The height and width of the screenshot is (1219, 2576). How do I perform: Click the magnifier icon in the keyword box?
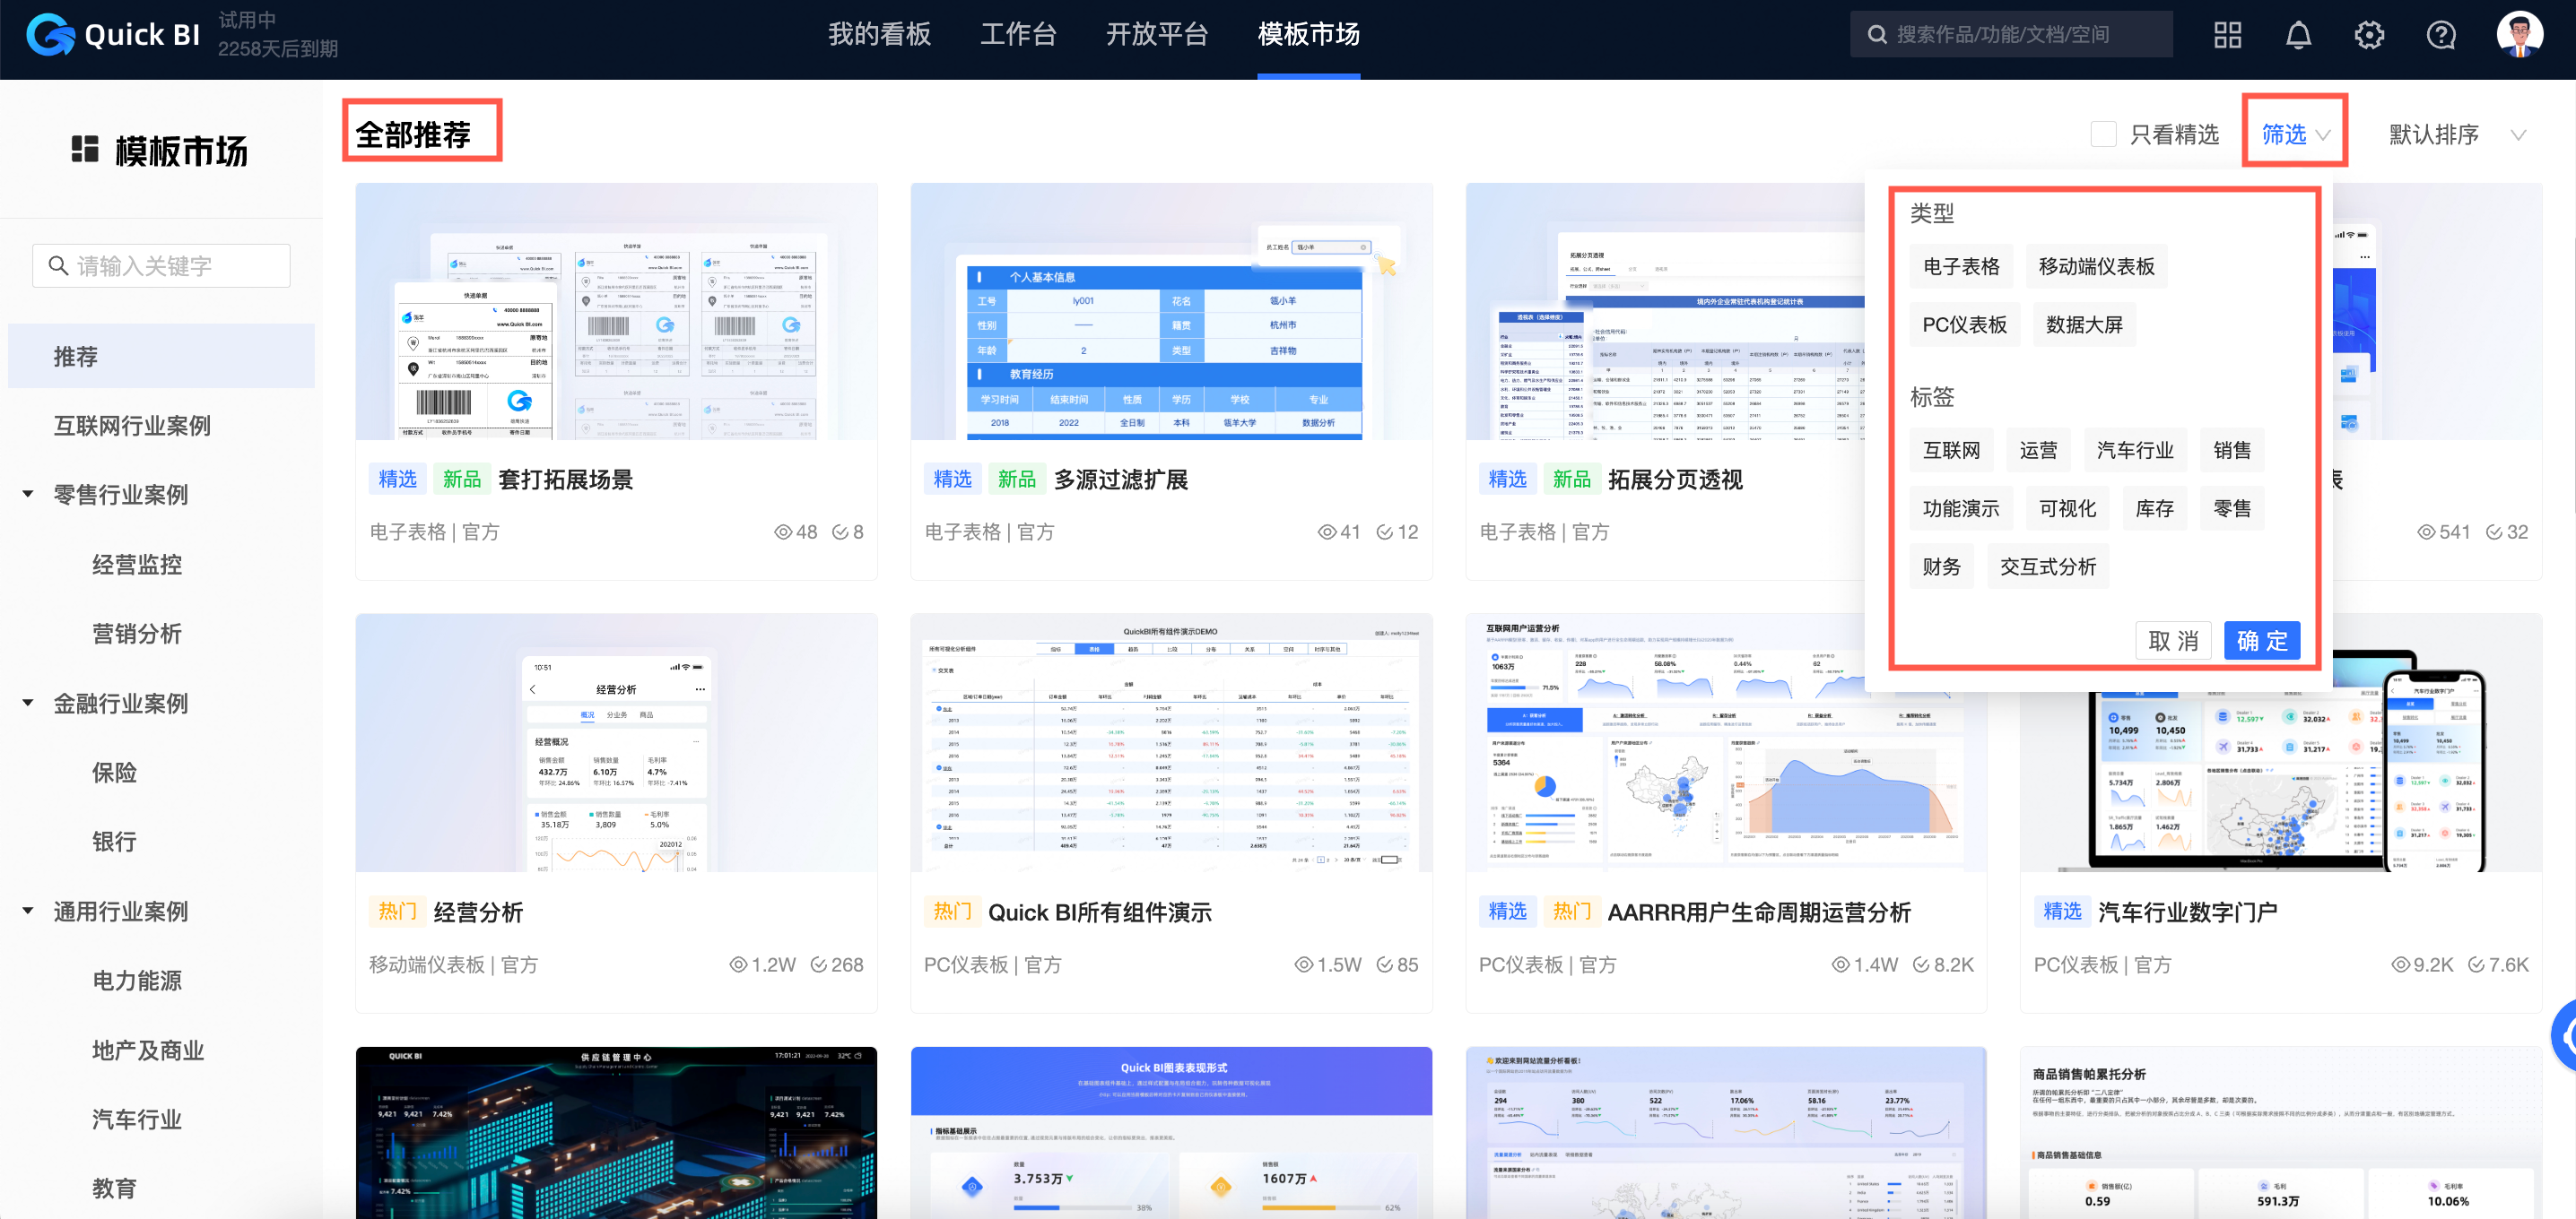(x=59, y=264)
